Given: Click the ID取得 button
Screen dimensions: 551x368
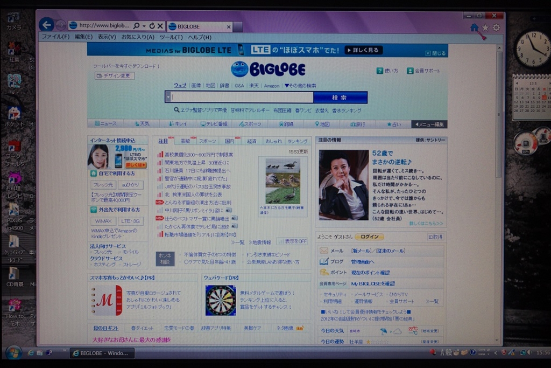Looking at the screenshot, I should [x=435, y=237].
